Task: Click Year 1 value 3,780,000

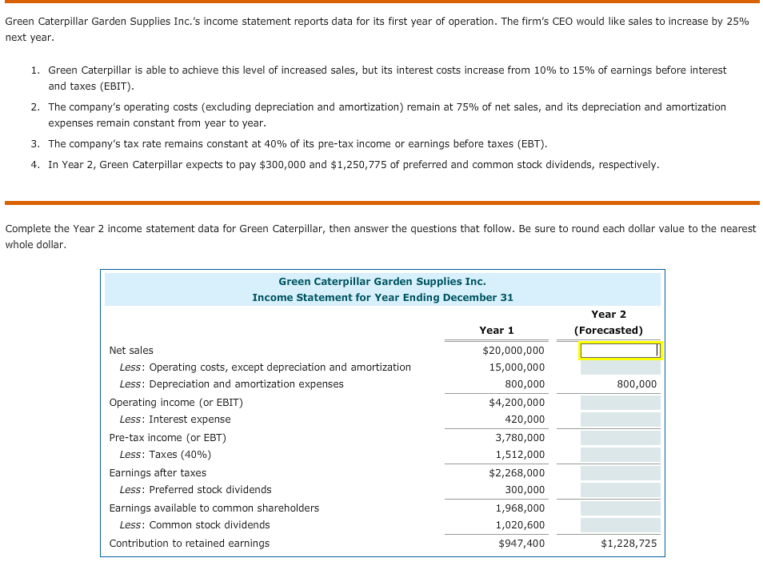Action: [x=520, y=437]
